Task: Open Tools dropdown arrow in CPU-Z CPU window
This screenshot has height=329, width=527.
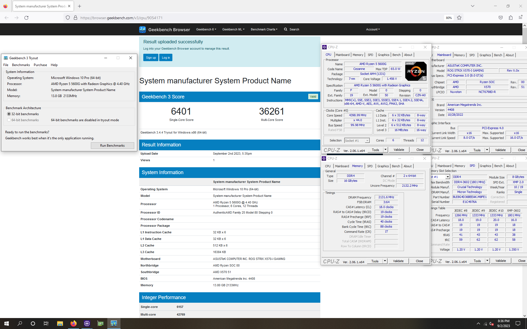Action: pos(385,150)
